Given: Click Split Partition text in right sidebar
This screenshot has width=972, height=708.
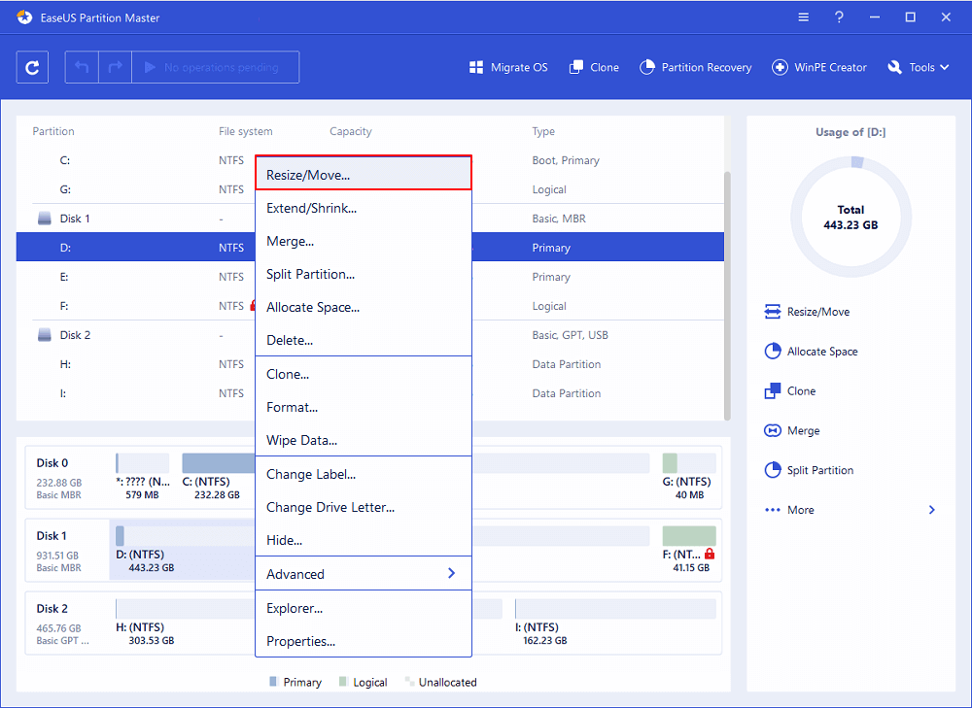Looking at the screenshot, I should click(820, 470).
